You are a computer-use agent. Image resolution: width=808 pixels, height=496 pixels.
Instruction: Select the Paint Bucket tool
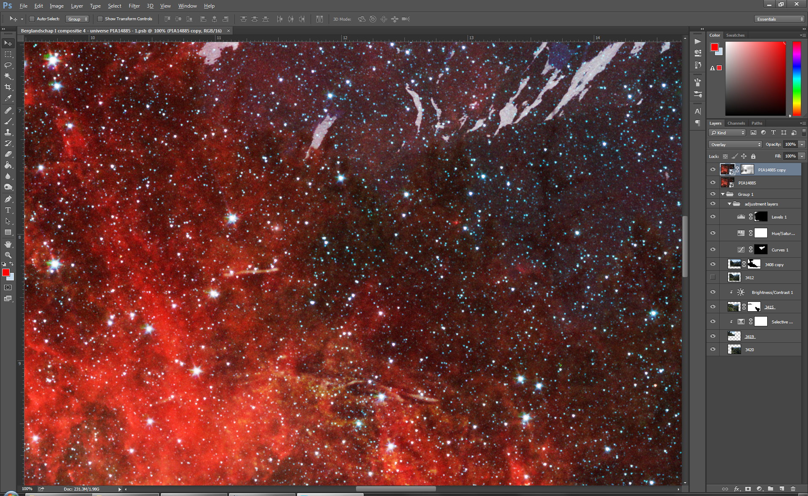click(x=8, y=165)
